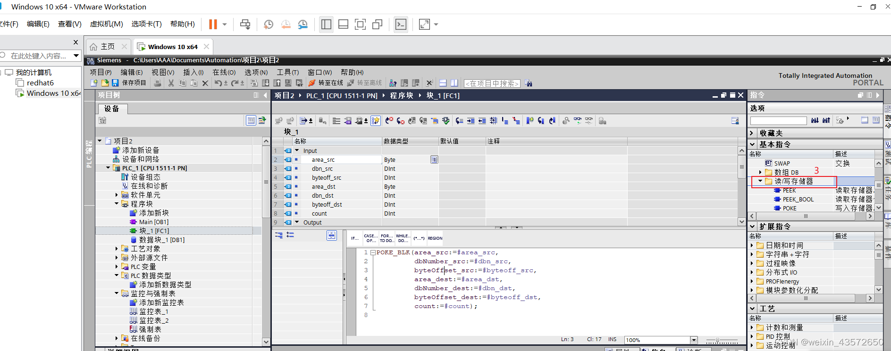
Task: Save the TIA project via floppy icon
Action: (115, 83)
